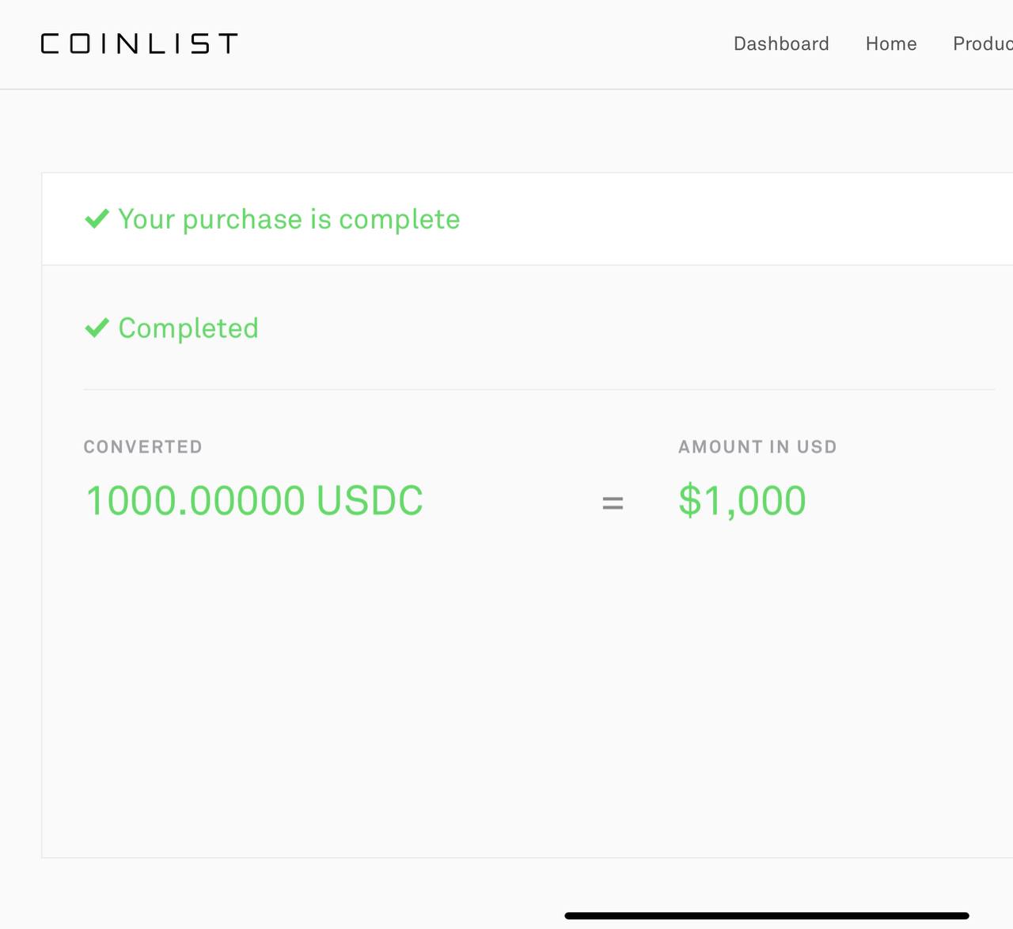Click the 1000.00000 converted number

pyautogui.click(x=195, y=501)
